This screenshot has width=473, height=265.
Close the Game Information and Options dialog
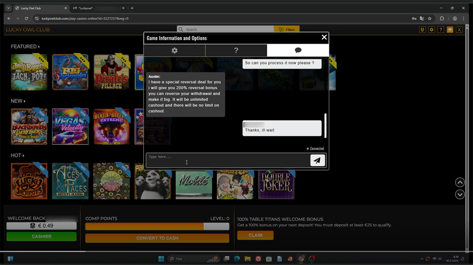[324, 37]
